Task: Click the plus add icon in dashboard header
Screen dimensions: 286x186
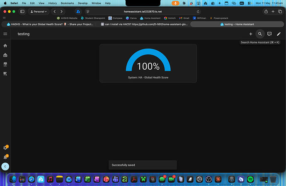Action: coord(251,34)
